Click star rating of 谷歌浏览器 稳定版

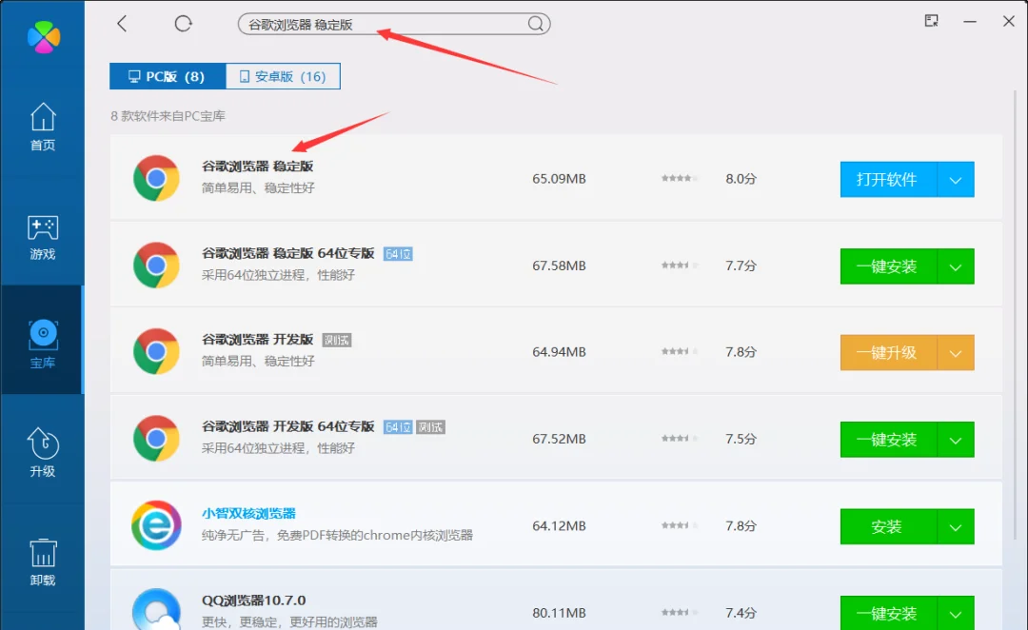[x=680, y=178]
